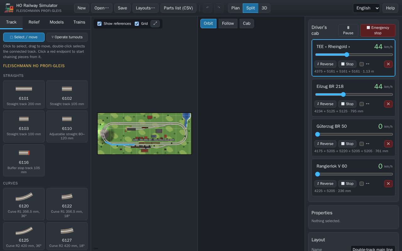Image resolution: width=402 pixels, height=251 pixels.
Task: Pause the simulation
Action: point(348,30)
